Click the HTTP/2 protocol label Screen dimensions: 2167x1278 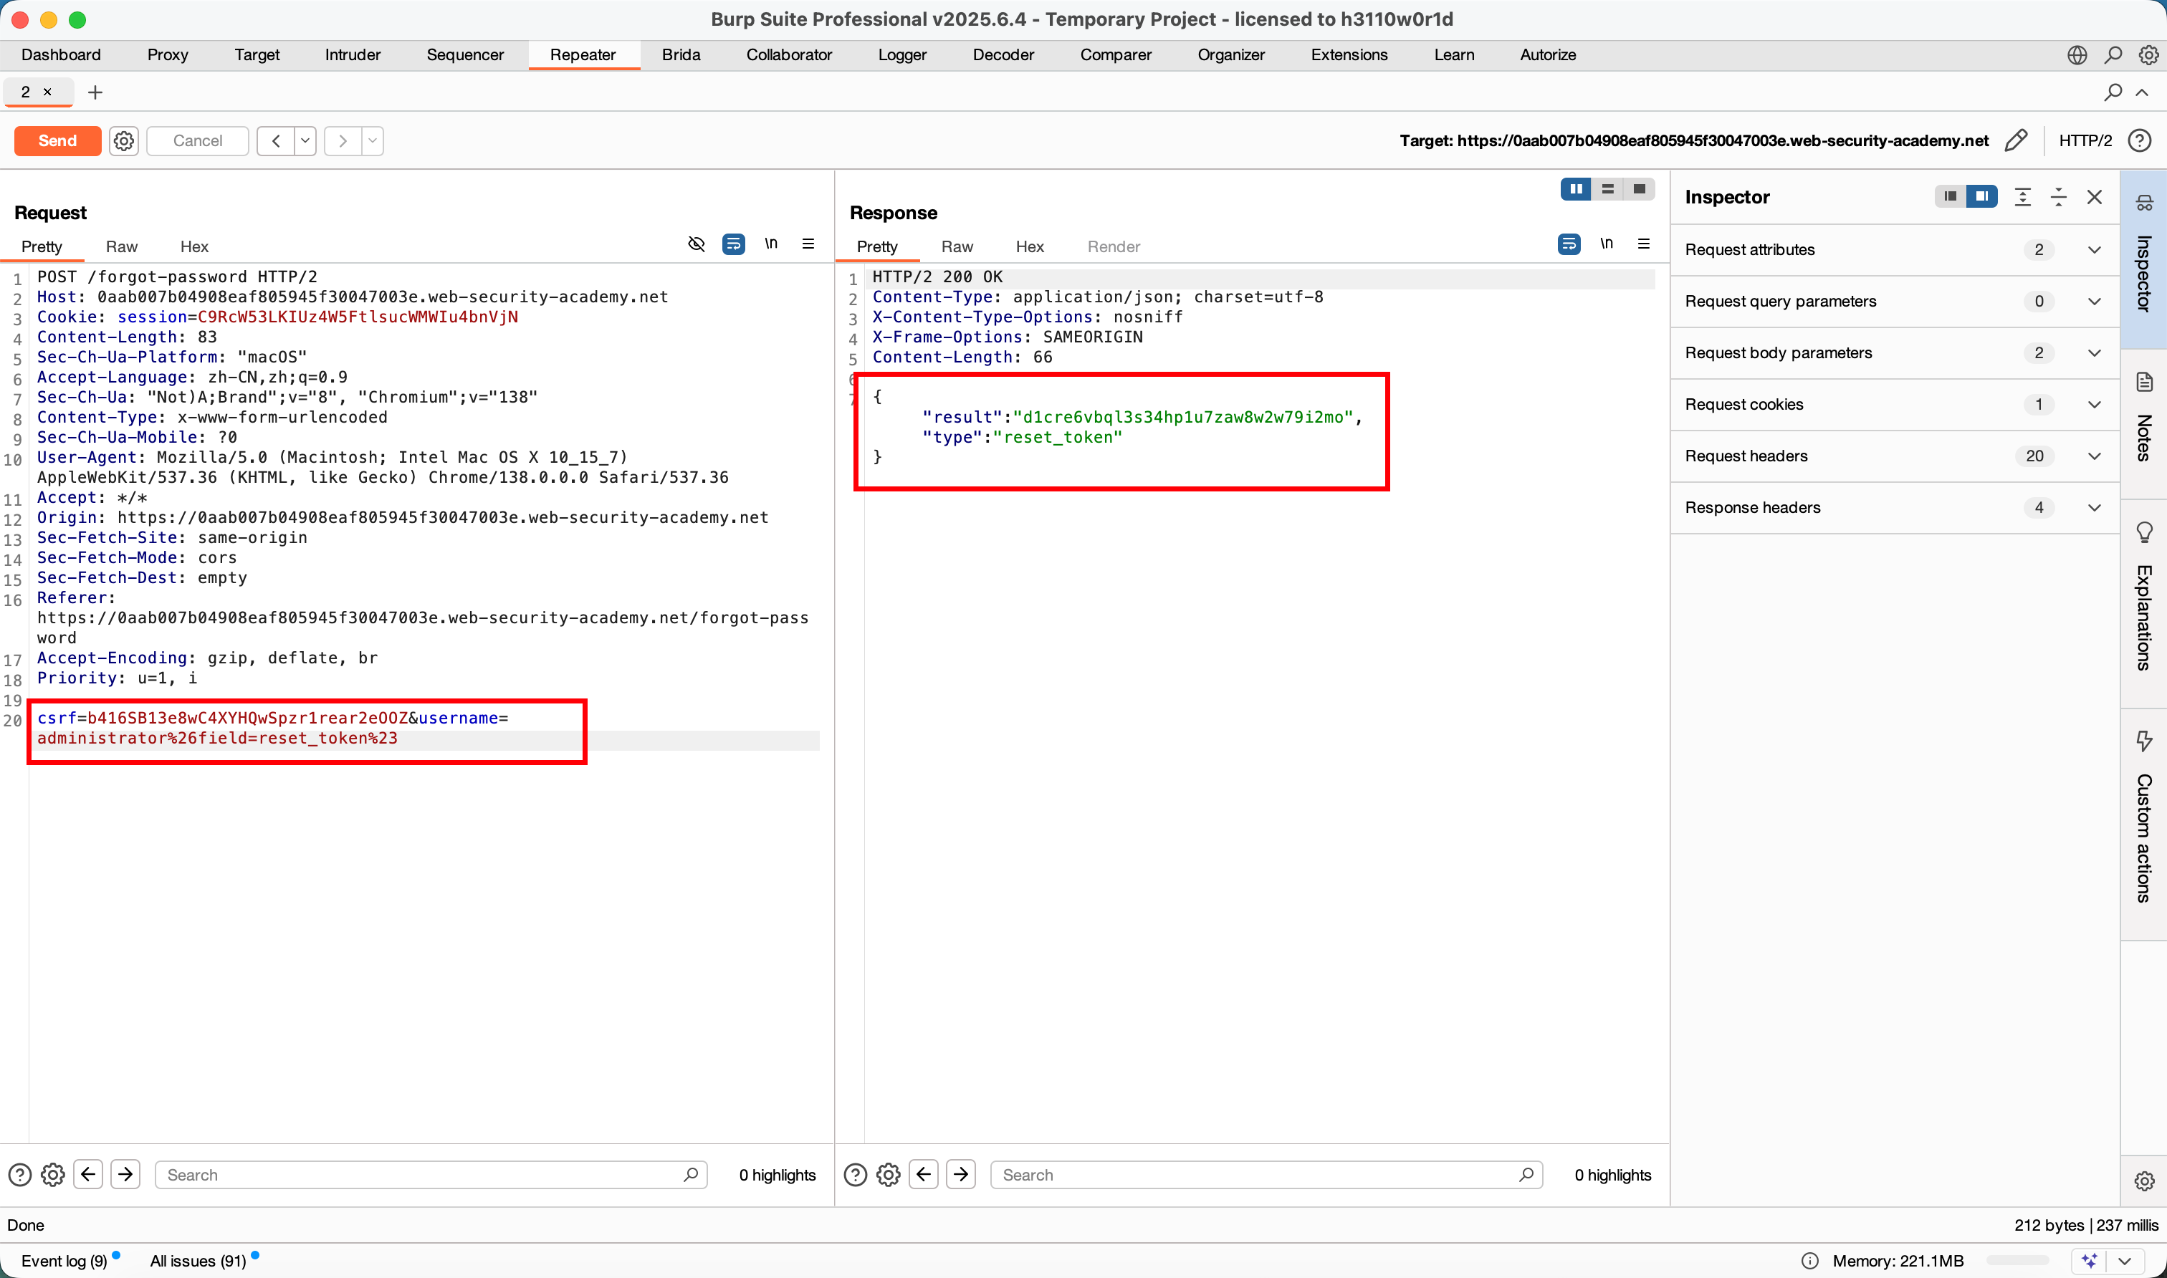[x=2085, y=140]
